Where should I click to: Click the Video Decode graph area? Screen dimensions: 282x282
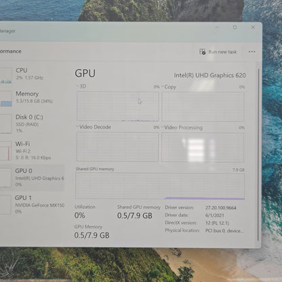pyautogui.click(x=117, y=147)
